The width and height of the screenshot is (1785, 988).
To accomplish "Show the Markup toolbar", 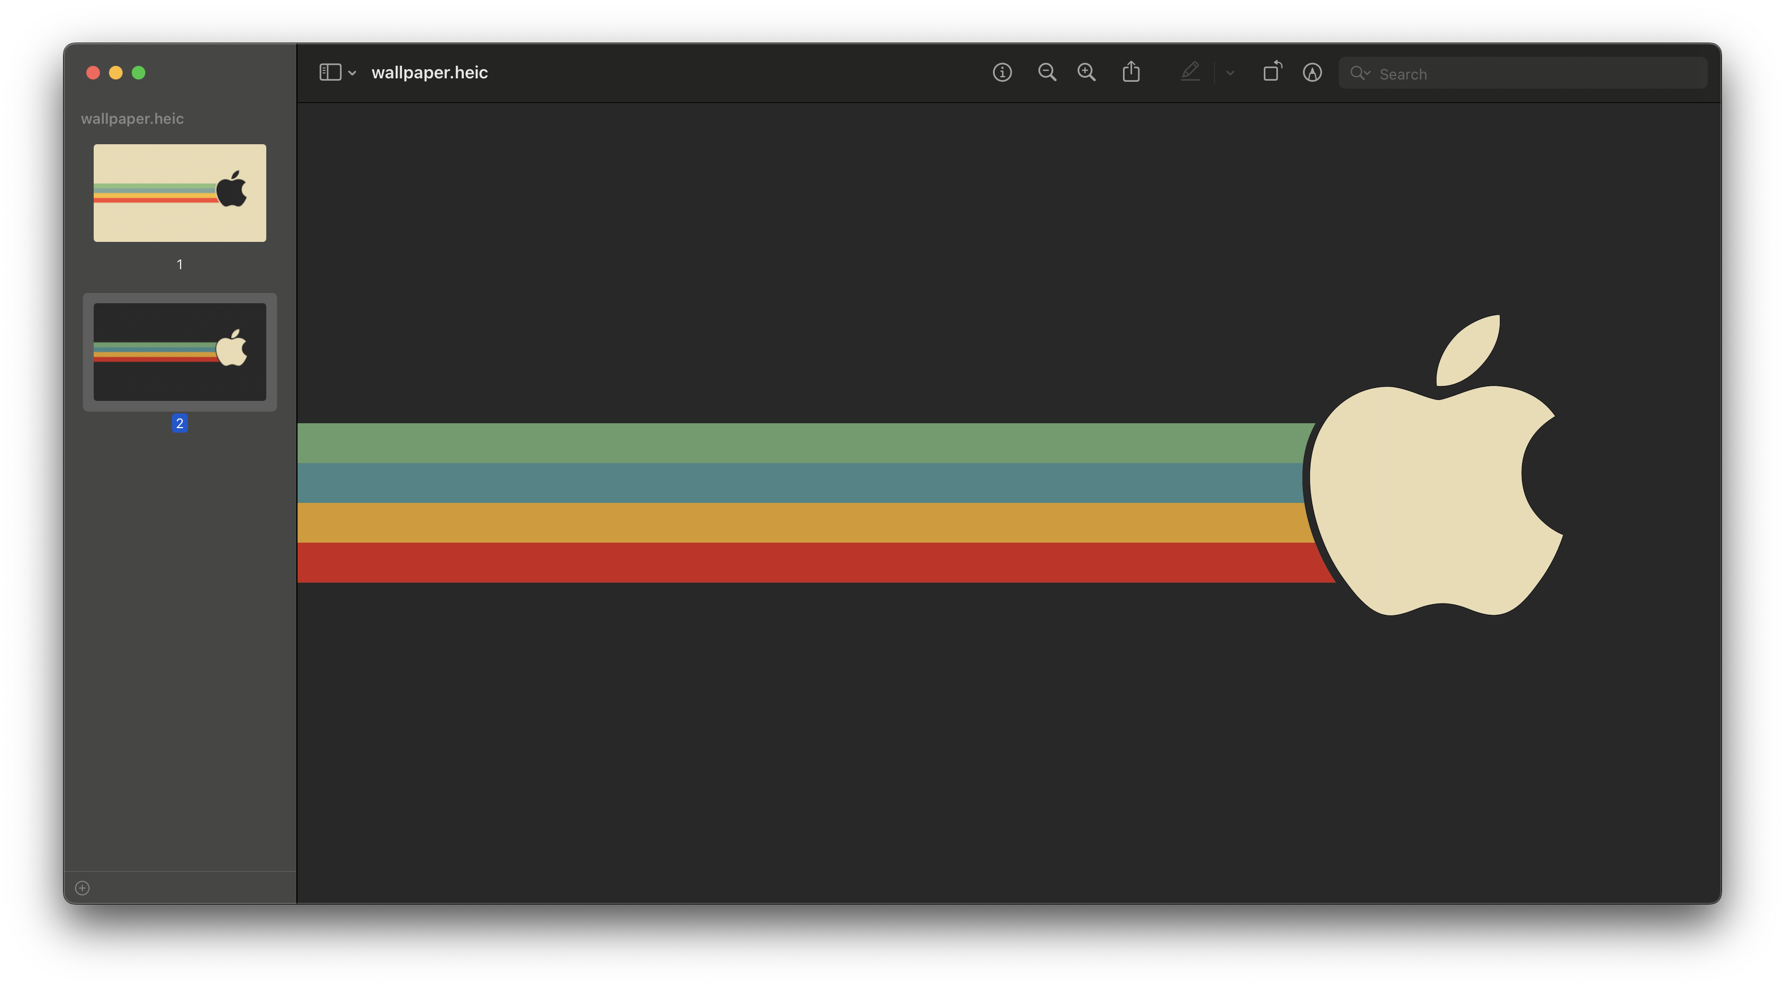I will 1311,73.
